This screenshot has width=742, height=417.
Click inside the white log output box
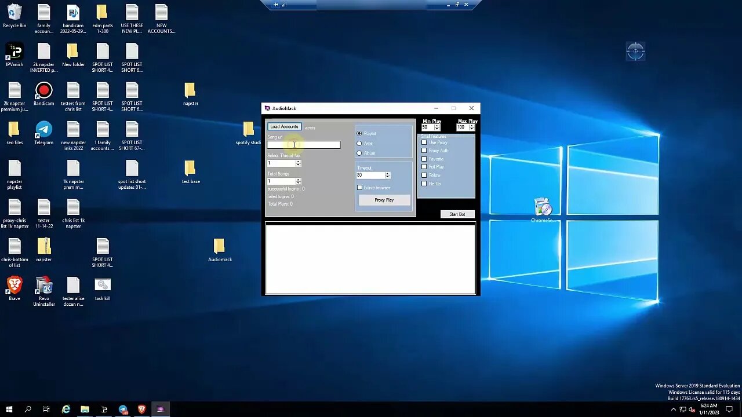coord(370,259)
